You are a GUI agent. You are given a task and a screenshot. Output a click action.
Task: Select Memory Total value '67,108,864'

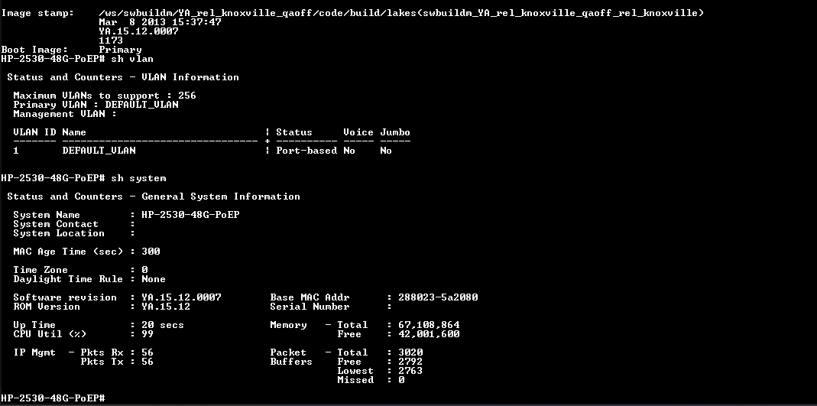click(429, 325)
